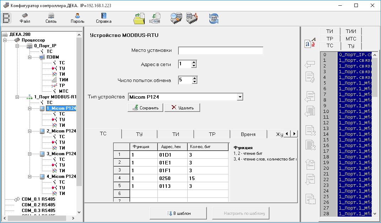The image size is (381, 223).
Task: Click the Удалить button
Action: 182,108
